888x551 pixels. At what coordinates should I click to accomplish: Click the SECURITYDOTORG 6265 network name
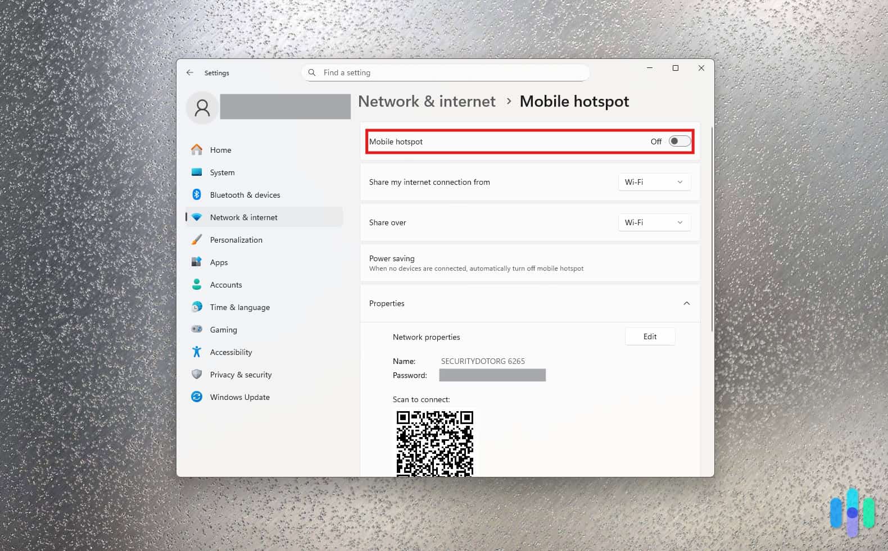(483, 361)
